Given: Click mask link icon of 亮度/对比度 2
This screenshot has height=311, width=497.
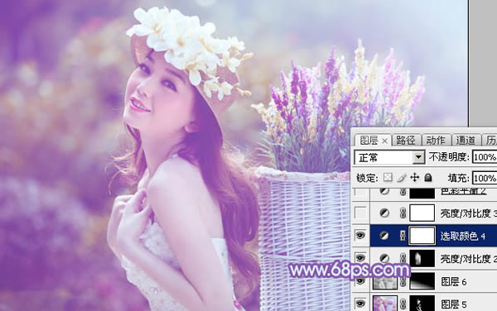Looking at the screenshot, I should coord(403,259).
